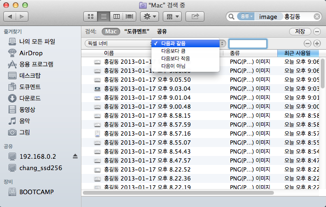Choose 다음이 아님 in the menu
Image resolution: width=326 pixels, height=207 pixels.
[185, 66]
